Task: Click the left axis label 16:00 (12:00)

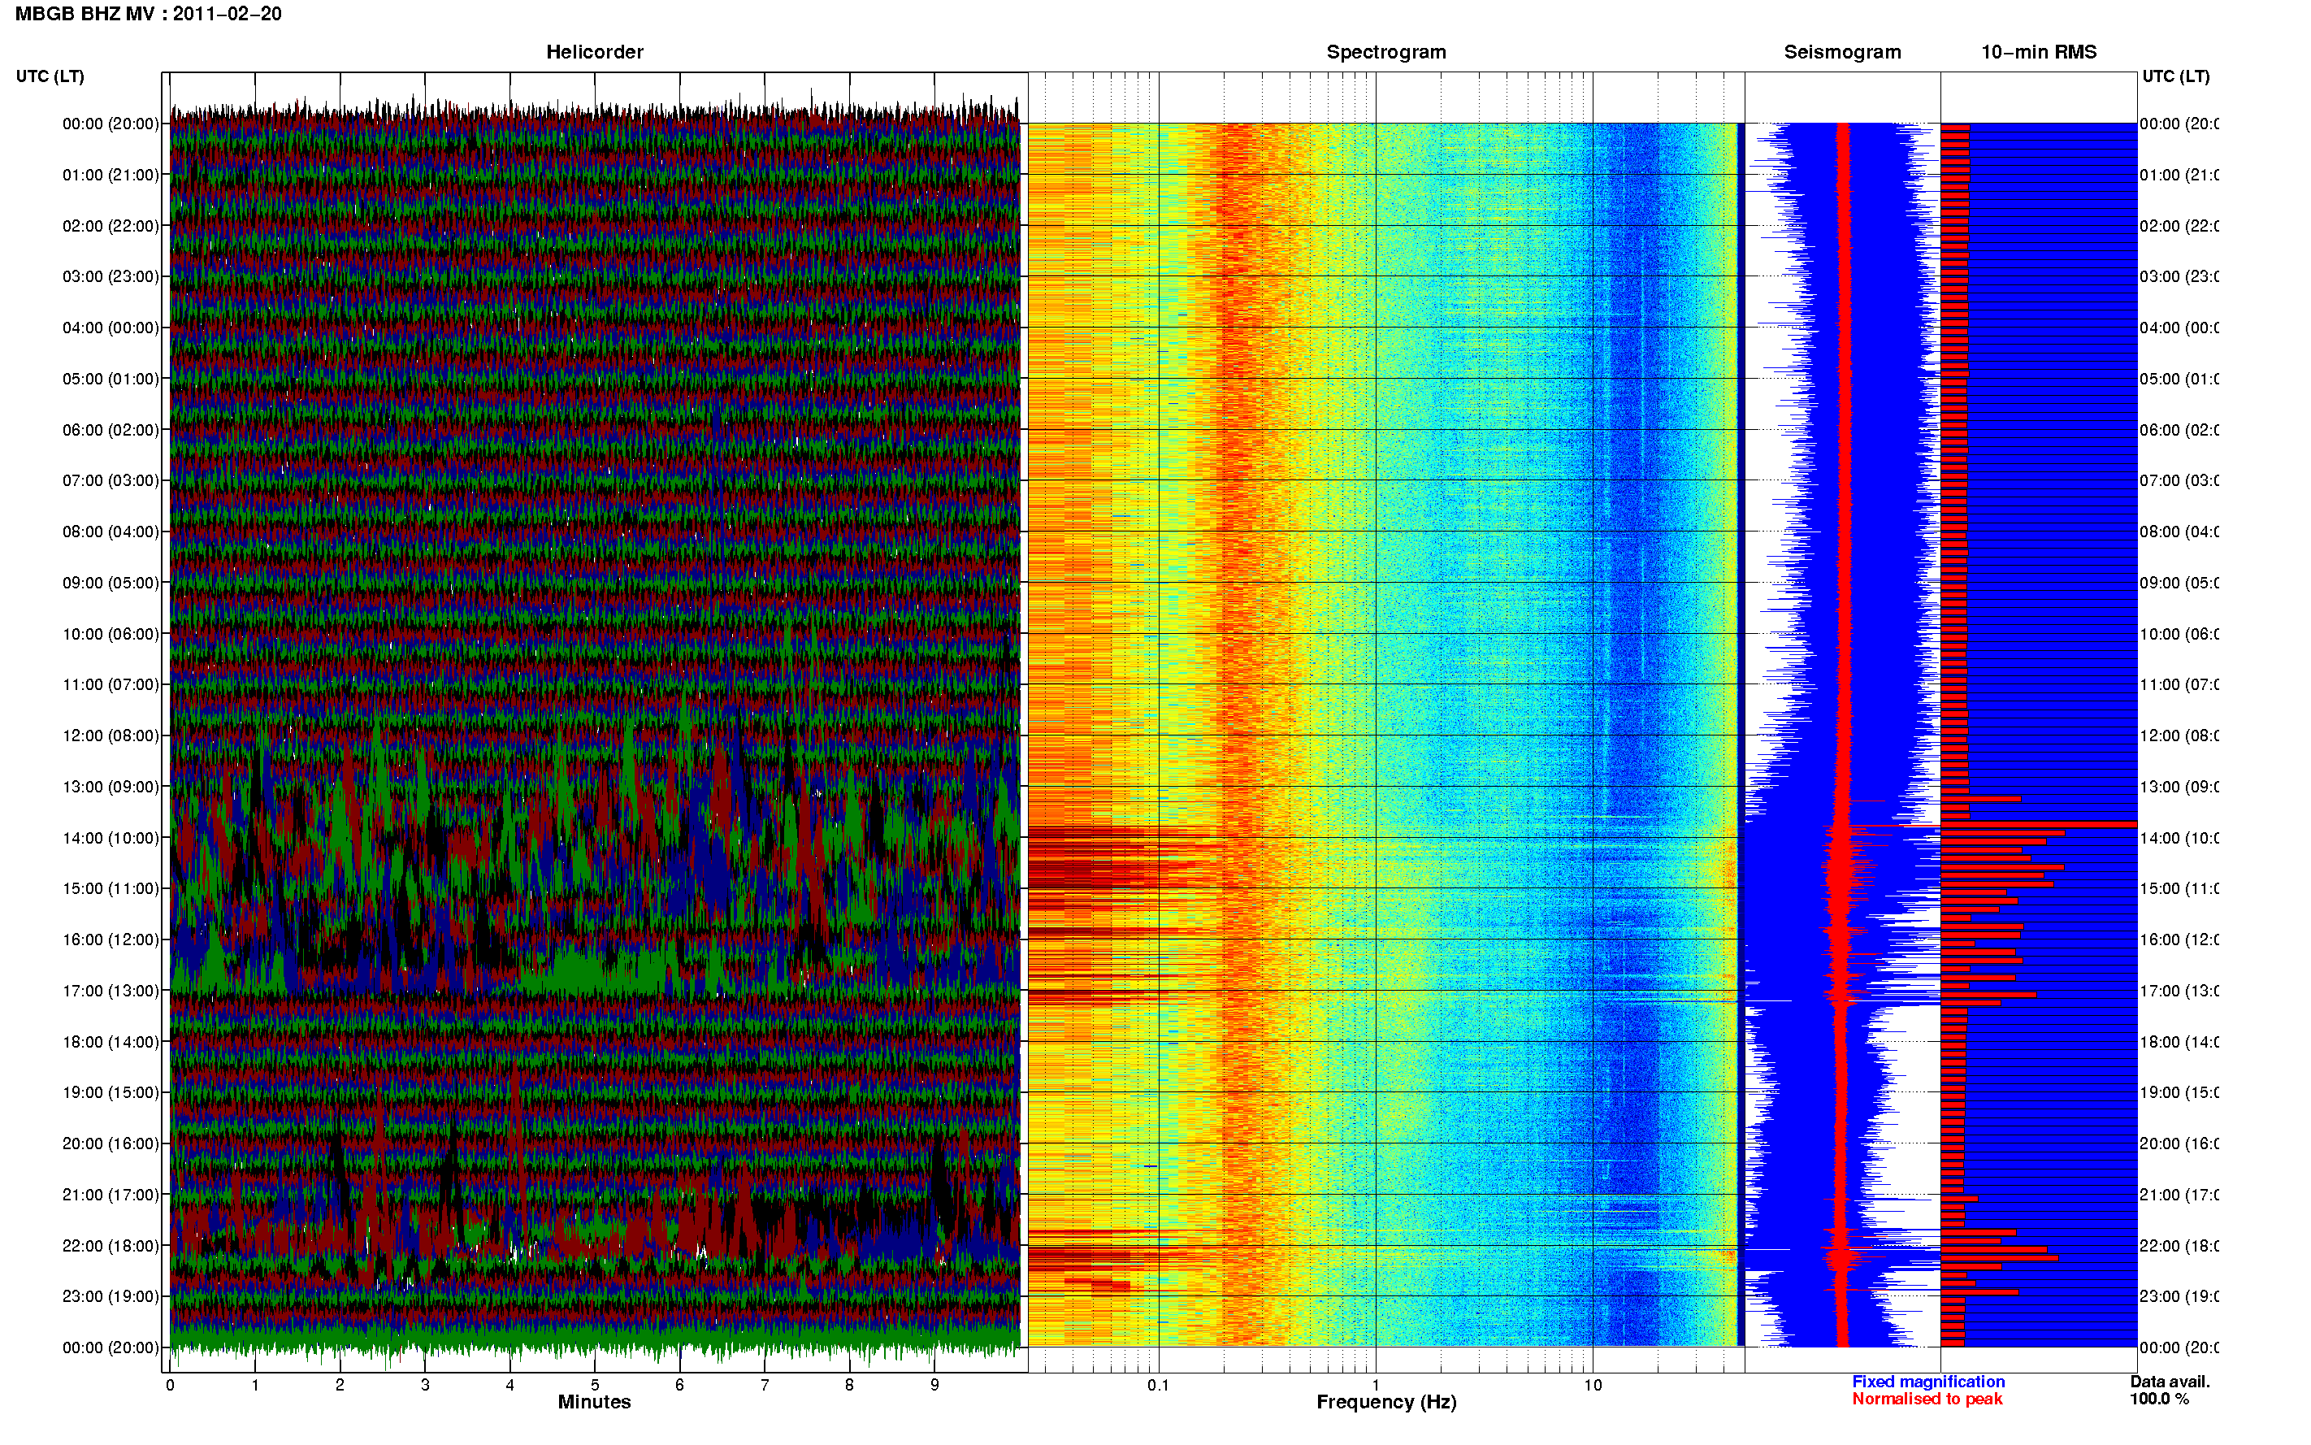Action: coord(111,940)
